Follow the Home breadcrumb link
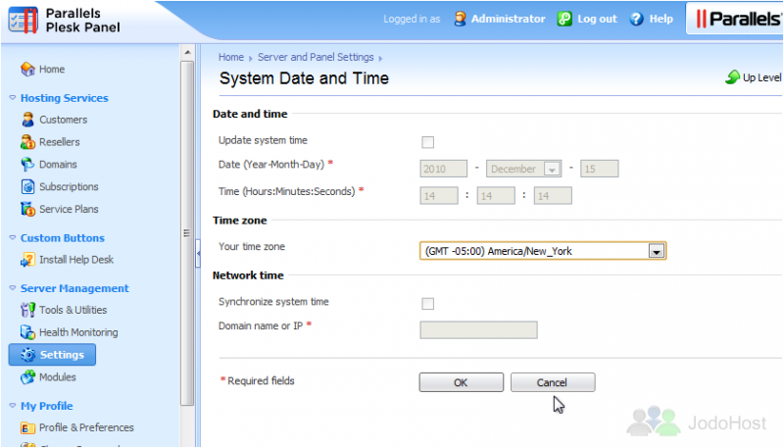Viewport: 784px width, 448px height. 231,57
